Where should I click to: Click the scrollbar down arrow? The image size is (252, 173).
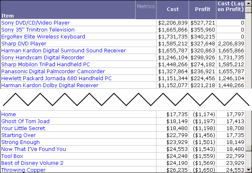(x=249, y=170)
